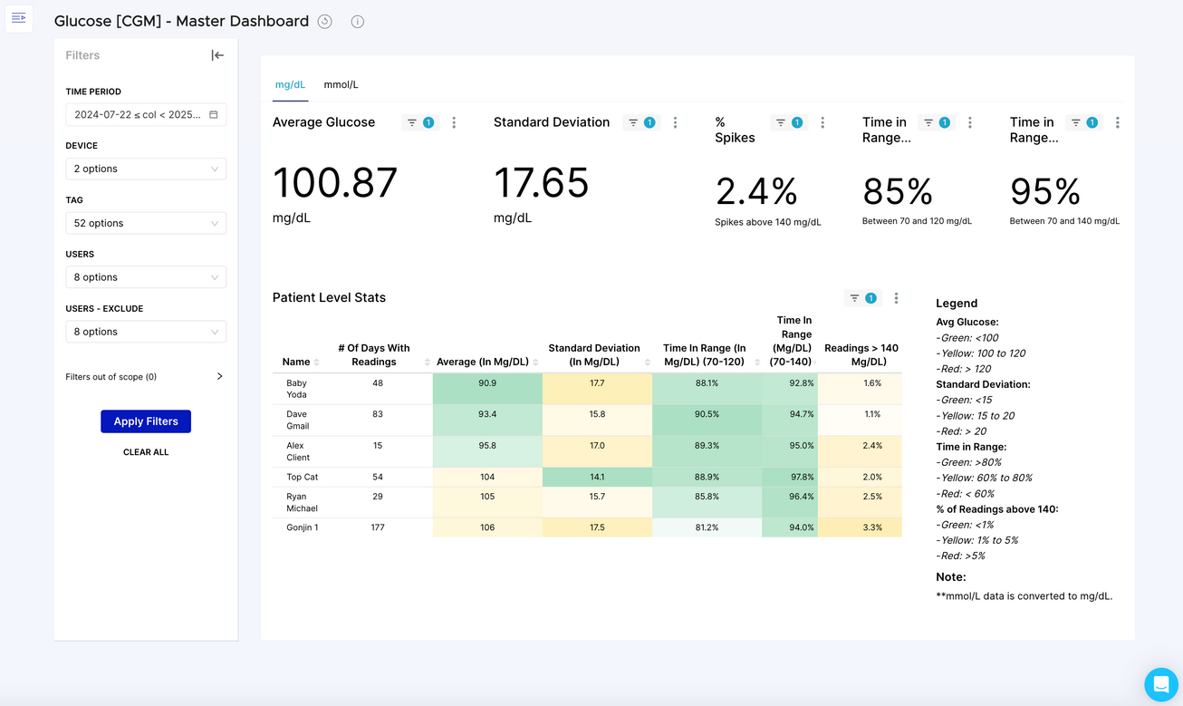Screen dimensions: 1183x706
Task: Click the Time Period date range field
Action: coord(146,115)
